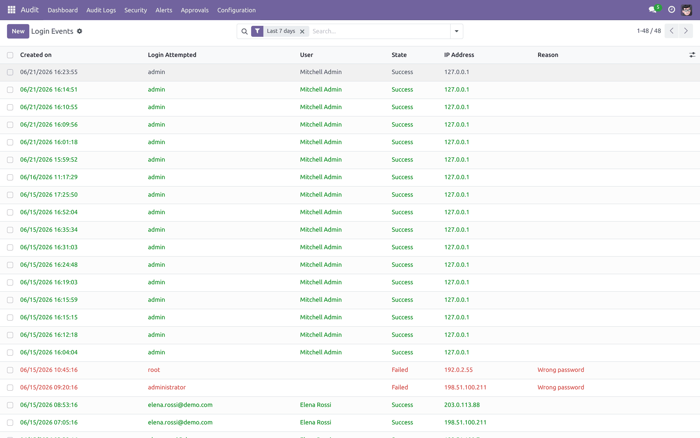Open record dated 06/15/2026 16:04:04
The width and height of the screenshot is (700, 438).
pos(49,352)
